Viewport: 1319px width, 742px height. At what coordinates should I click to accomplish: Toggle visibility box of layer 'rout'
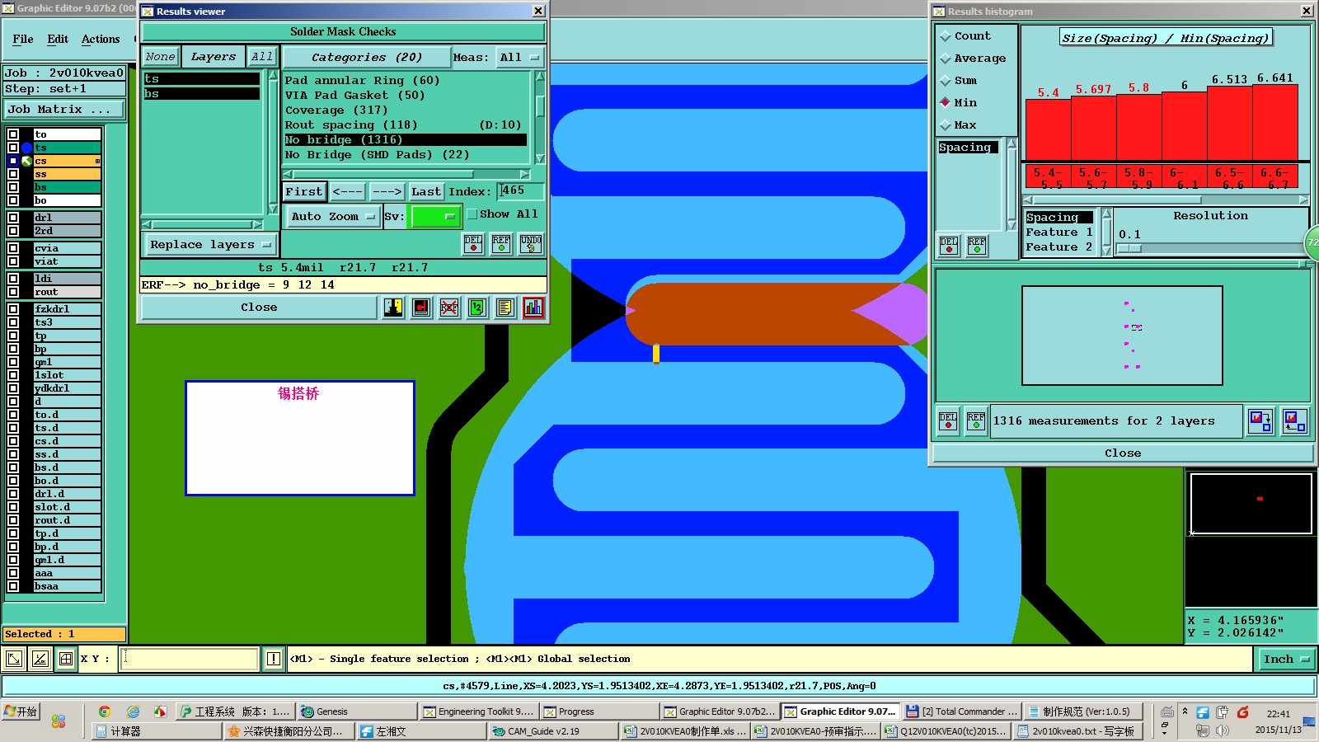tap(13, 292)
